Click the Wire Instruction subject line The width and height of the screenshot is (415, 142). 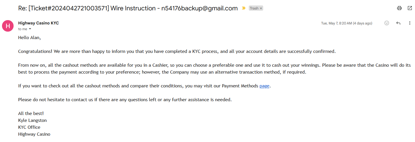128,8
